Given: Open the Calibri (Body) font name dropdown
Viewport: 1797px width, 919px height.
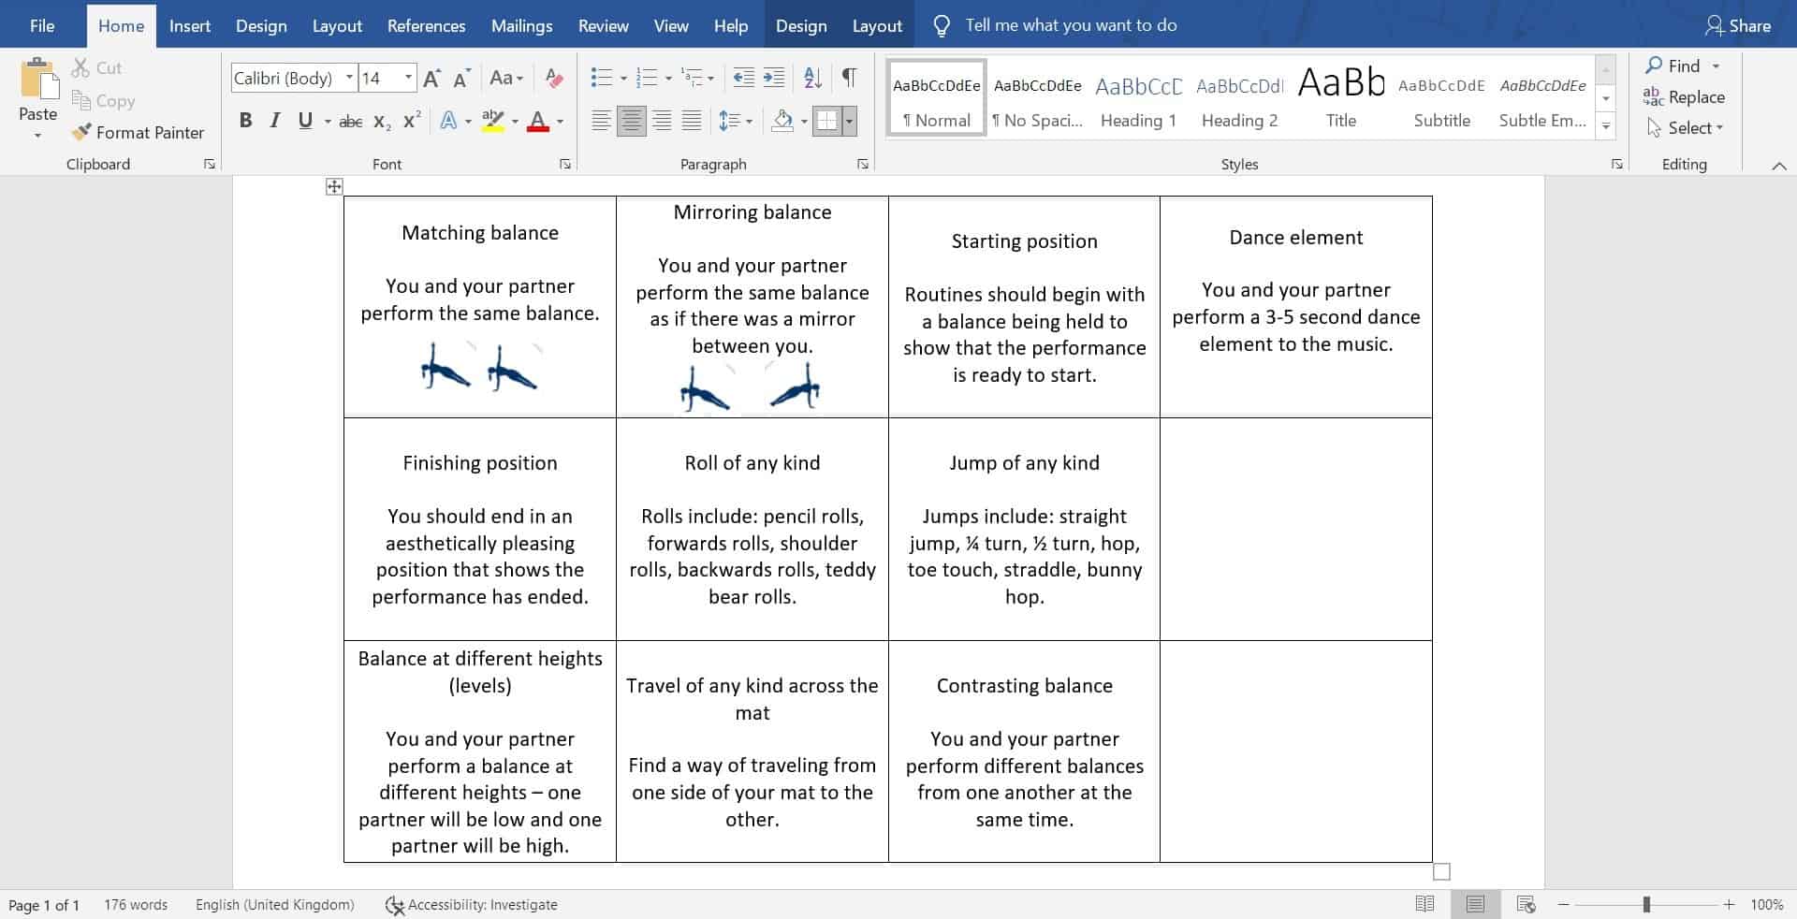Looking at the screenshot, I should (349, 78).
